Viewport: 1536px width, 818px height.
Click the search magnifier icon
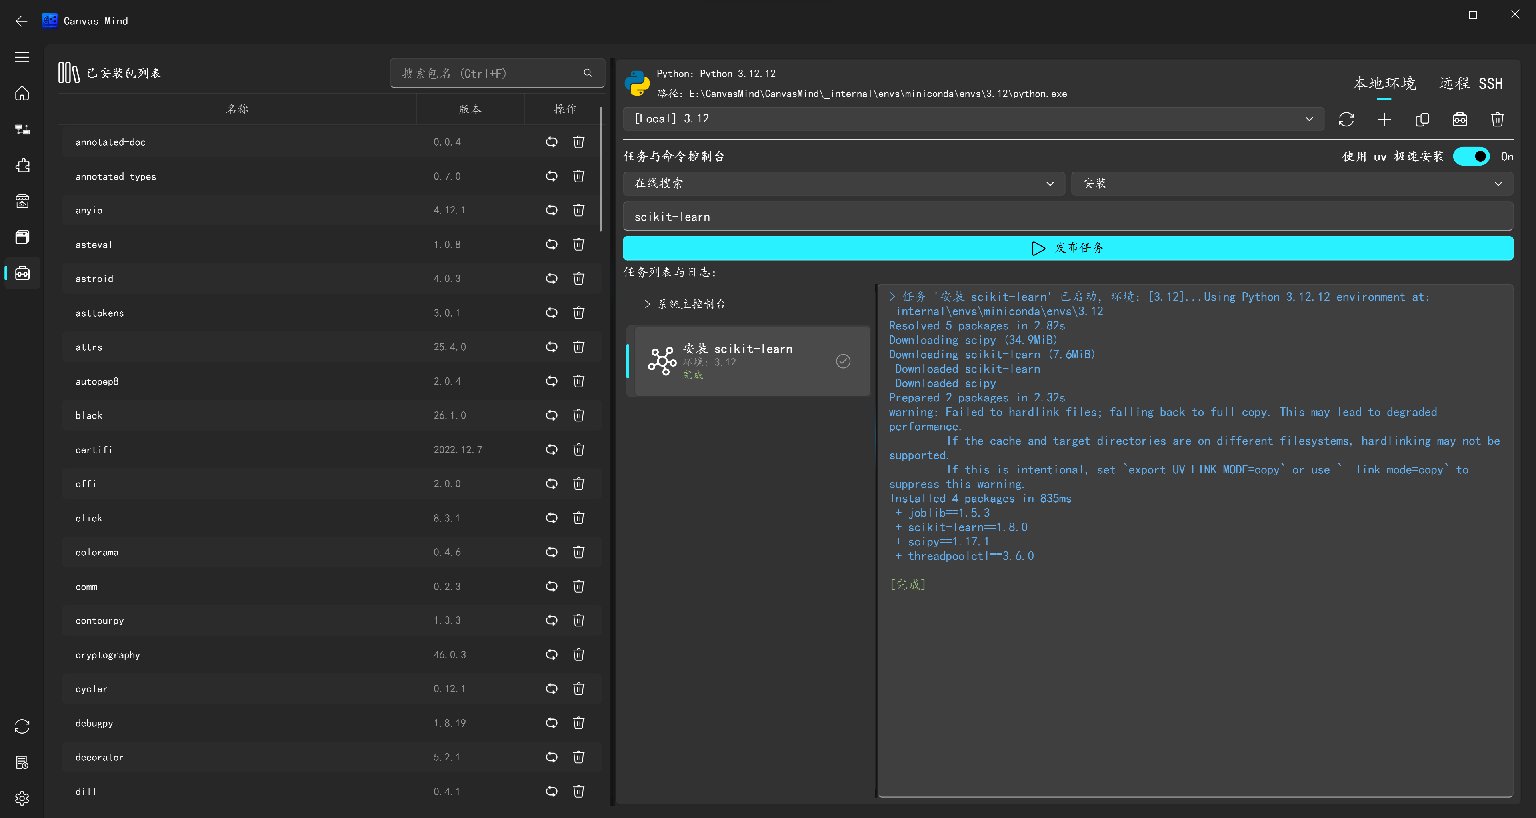[588, 73]
